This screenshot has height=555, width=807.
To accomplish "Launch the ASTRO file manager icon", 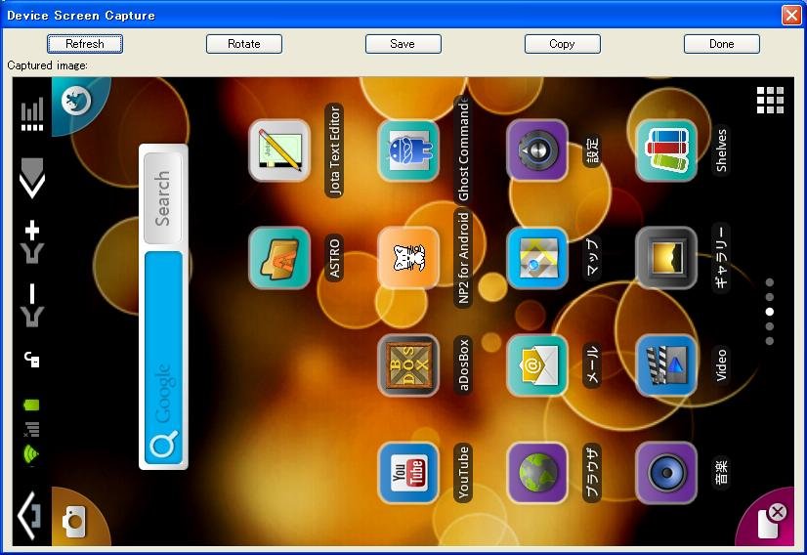I will 279,258.
